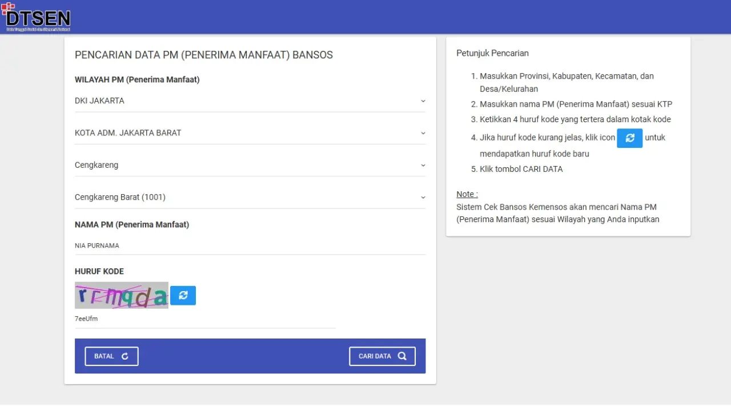Click the HURUF KODE label
This screenshot has height=411, width=731.
(x=99, y=272)
